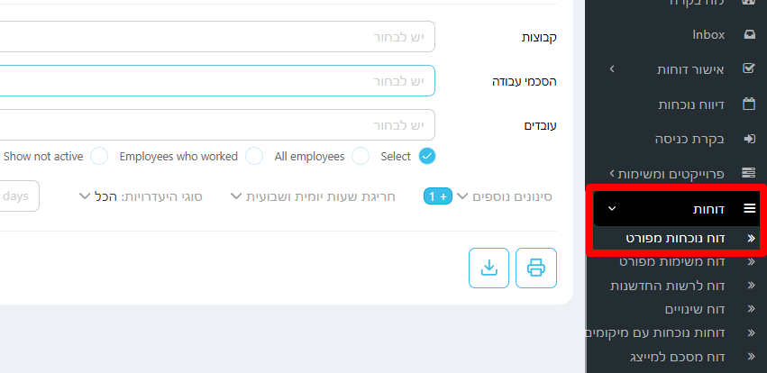Click the download report icon button
This screenshot has height=373, width=767.
pyautogui.click(x=489, y=268)
